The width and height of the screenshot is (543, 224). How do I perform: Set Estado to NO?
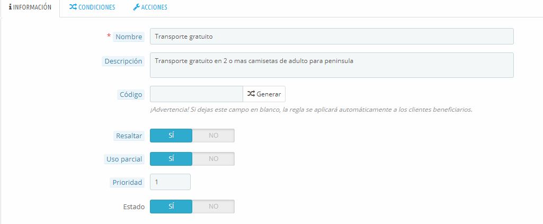(213, 207)
